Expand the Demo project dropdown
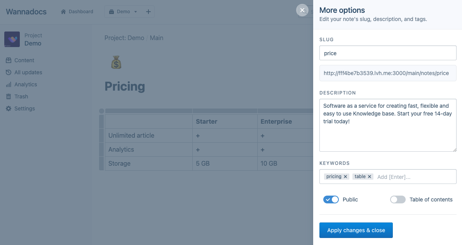 [136, 12]
